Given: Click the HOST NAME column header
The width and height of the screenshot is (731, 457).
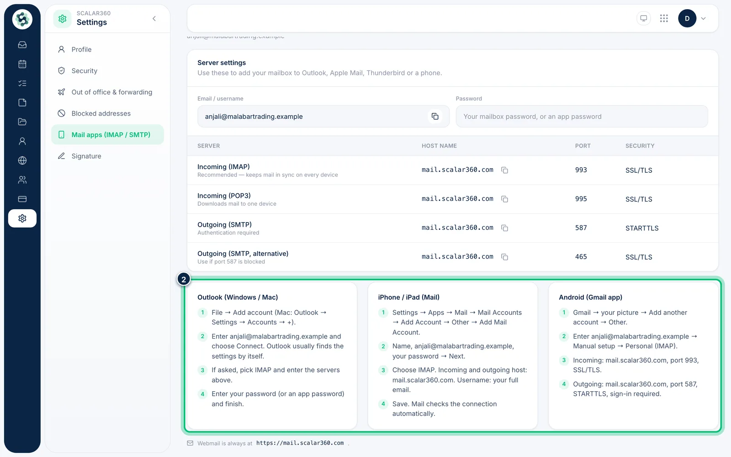Looking at the screenshot, I should tap(439, 146).
